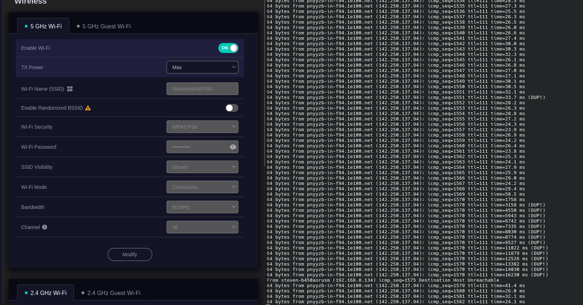Image resolution: width=583 pixels, height=305 pixels.
Task: Expand the Wi-Fi Mode dropdown
Action: point(202,187)
